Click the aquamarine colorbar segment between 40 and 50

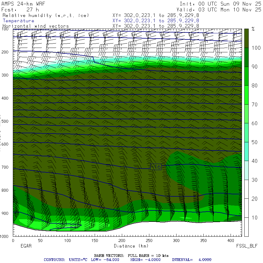(x=246, y=151)
